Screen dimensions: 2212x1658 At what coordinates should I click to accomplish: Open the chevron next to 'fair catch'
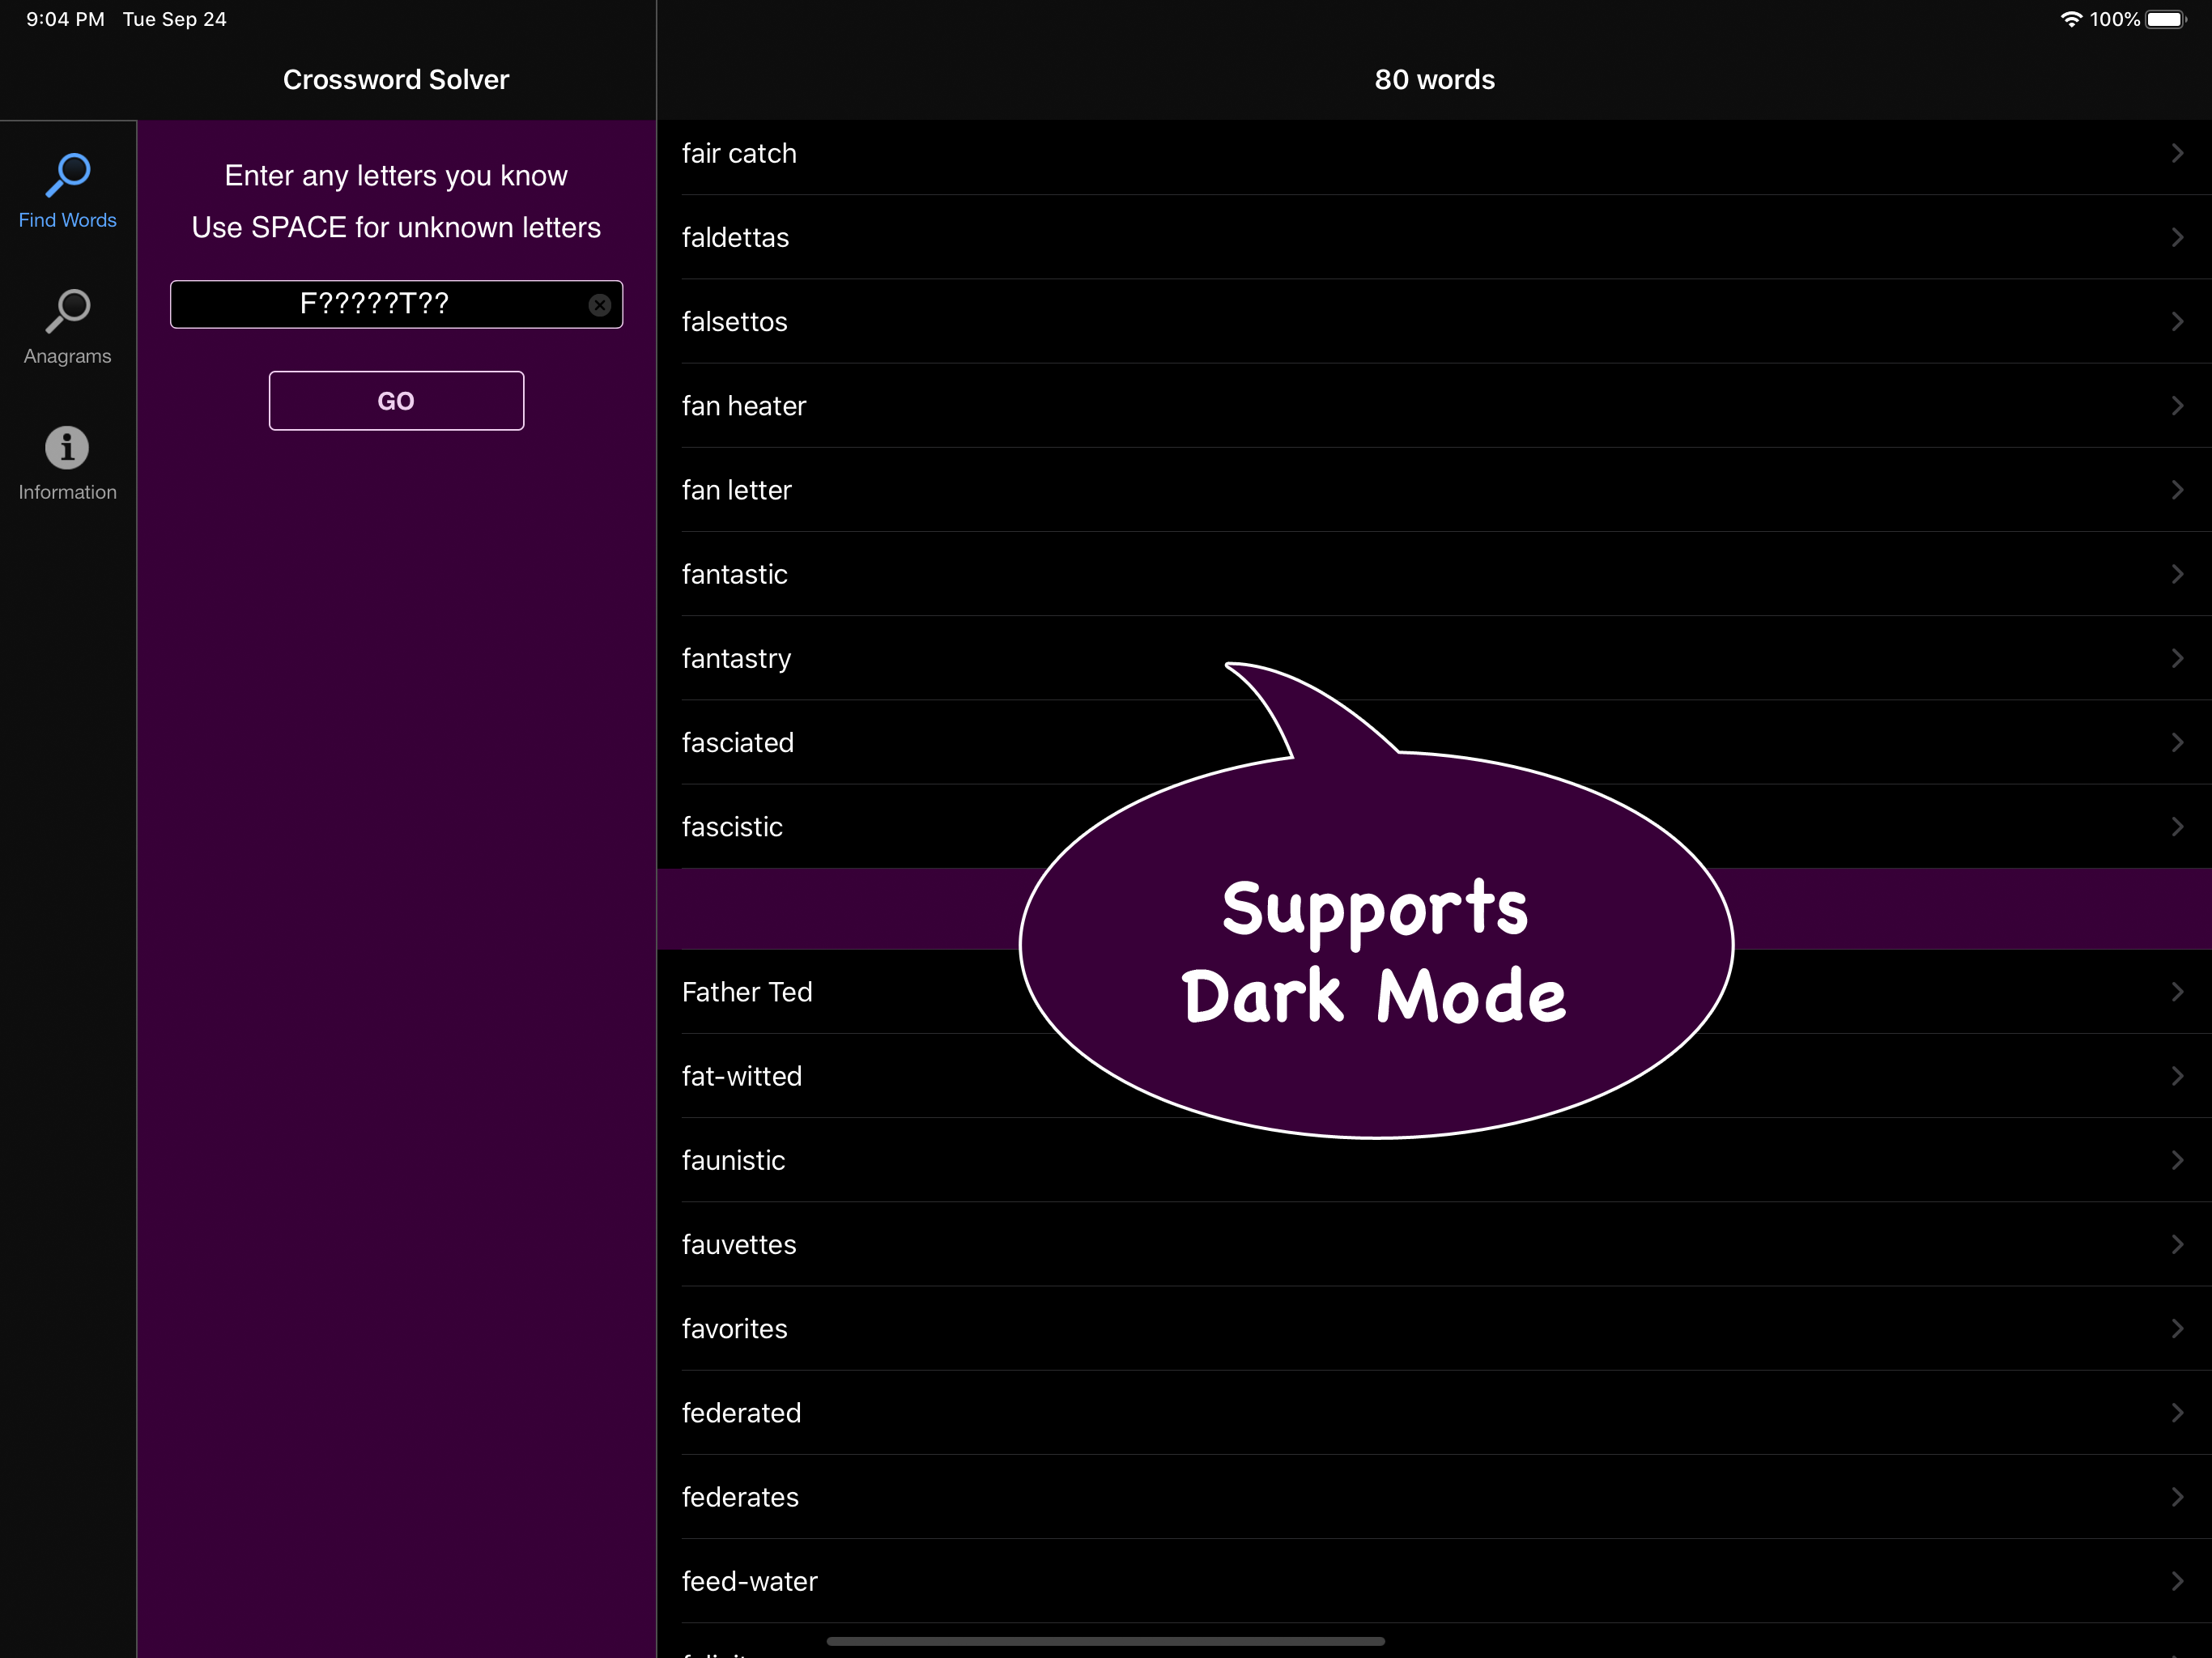tap(2177, 153)
